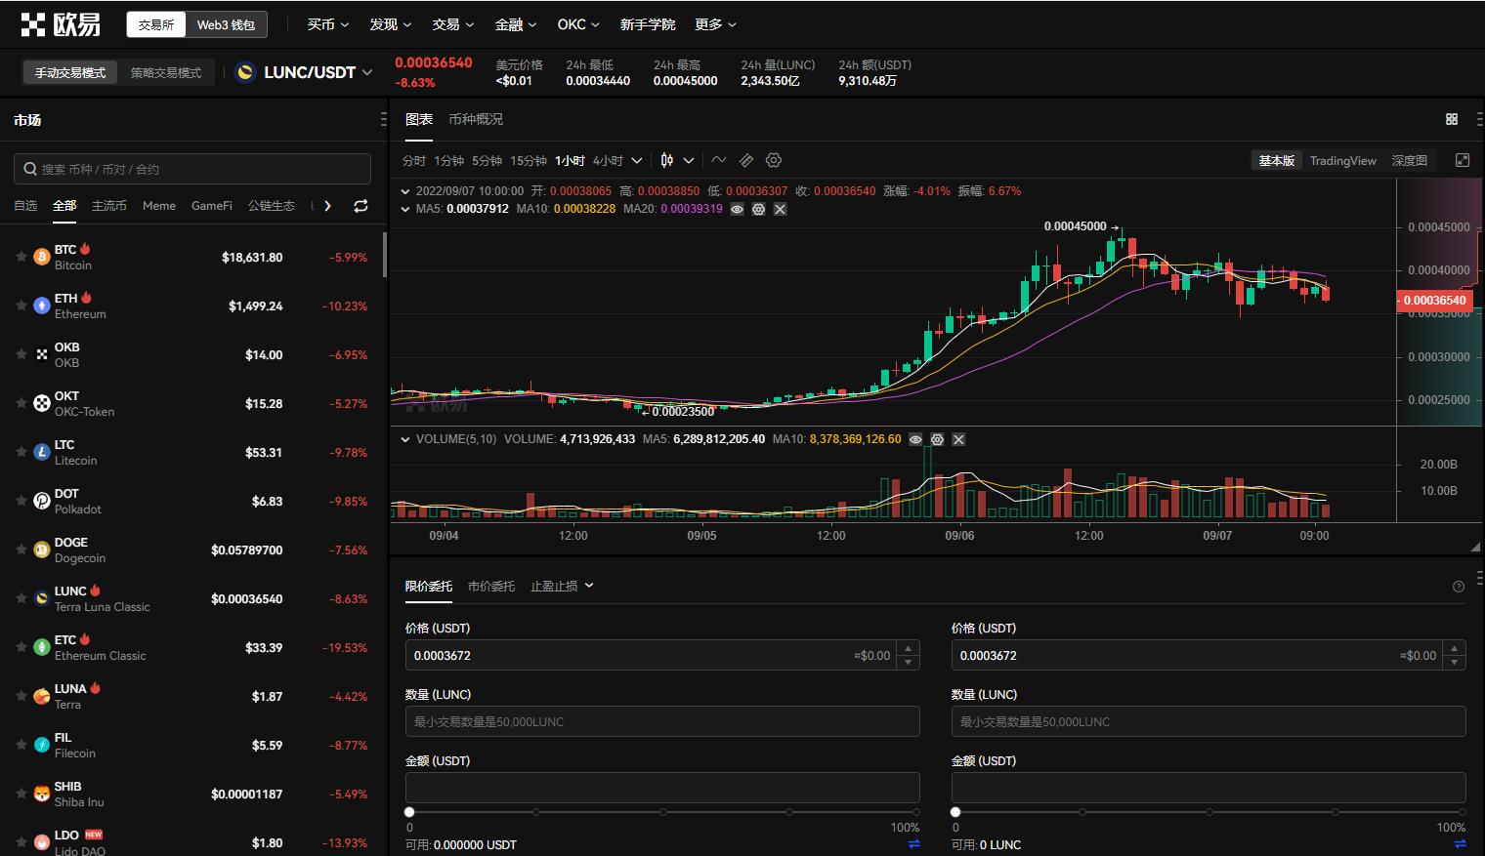Click the left amount slider handle at 0
The height and width of the screenshot is (856, 1485).
click(409, 811)
